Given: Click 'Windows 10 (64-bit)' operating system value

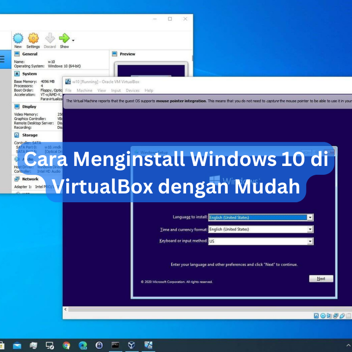Looking at the screenshot, I should [64, 66].
